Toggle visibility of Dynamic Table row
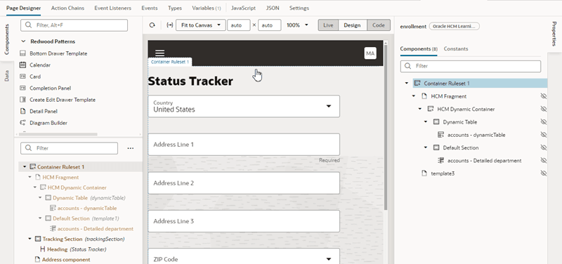Screen dimensions: 562x264 tap(543, 121)
